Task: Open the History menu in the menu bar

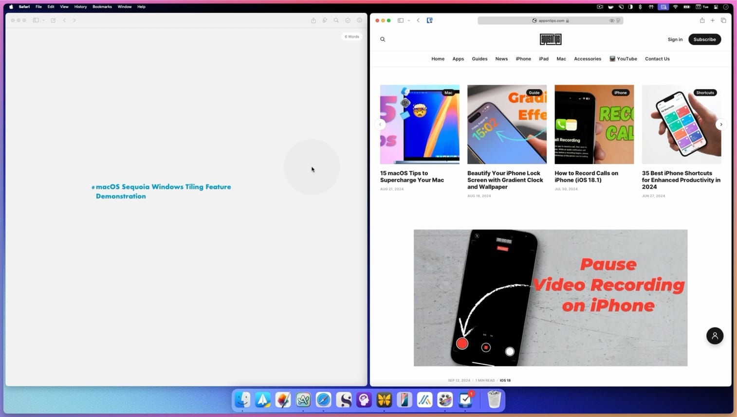Action: pyautogui.click(x=80, y=7)
